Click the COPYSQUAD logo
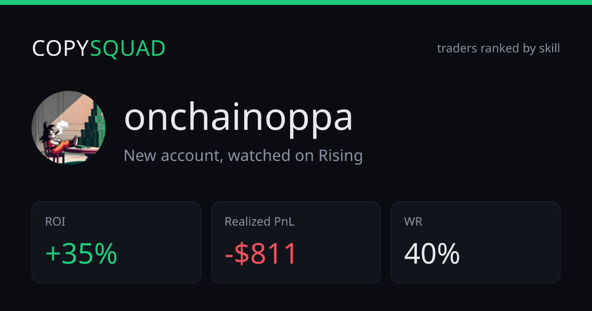This screenshot has height=311, width=592. pos(99,48)
